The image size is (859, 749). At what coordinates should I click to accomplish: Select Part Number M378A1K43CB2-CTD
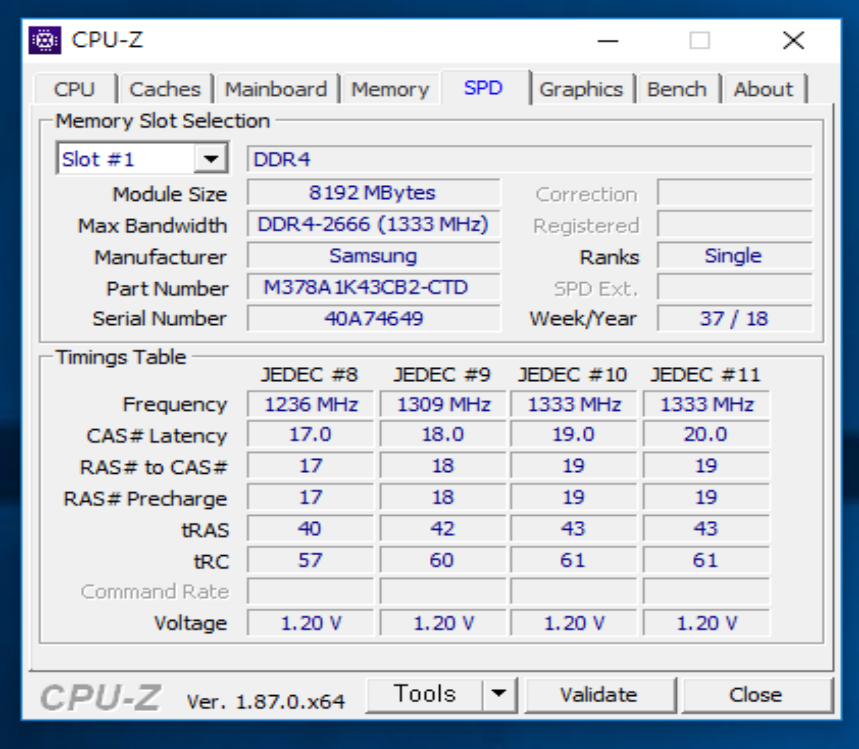[x=373, y=287]
